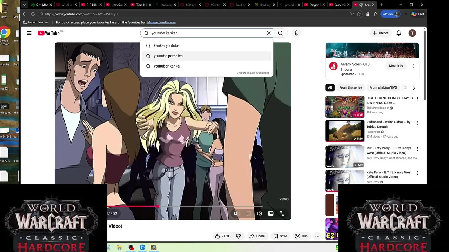Save the video to a playlist

coord(280,236)
